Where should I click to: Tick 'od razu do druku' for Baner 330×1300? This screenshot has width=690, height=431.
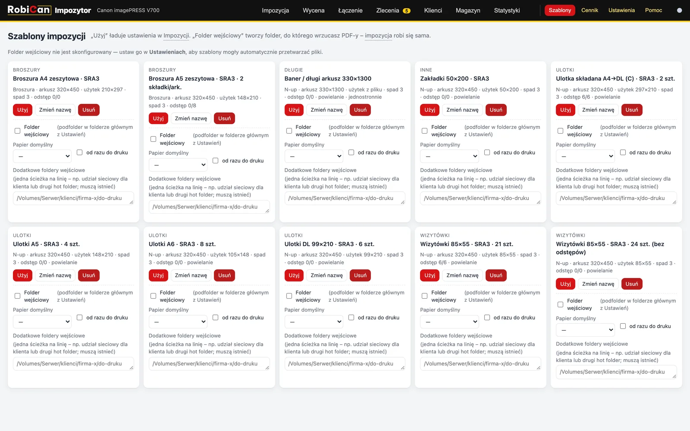[x=351, y=152]
